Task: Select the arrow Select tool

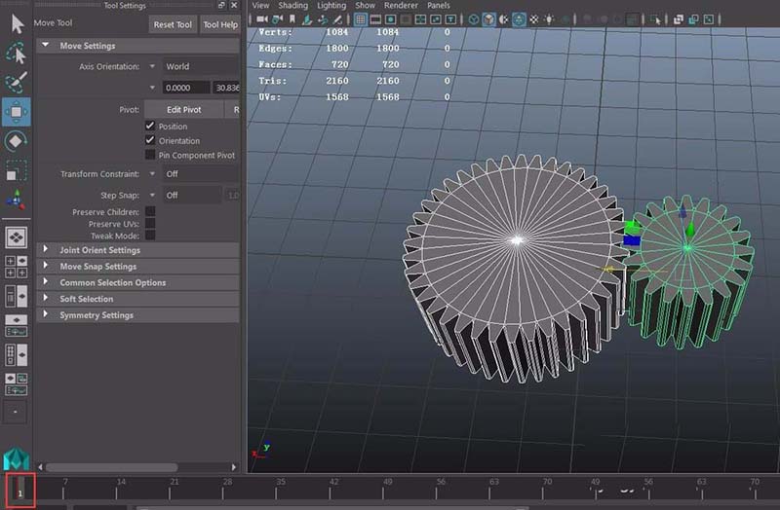Action: [16, 23]
